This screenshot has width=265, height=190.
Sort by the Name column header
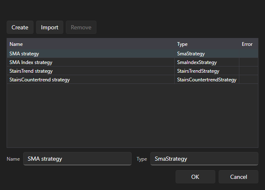[x=91, y=44]
